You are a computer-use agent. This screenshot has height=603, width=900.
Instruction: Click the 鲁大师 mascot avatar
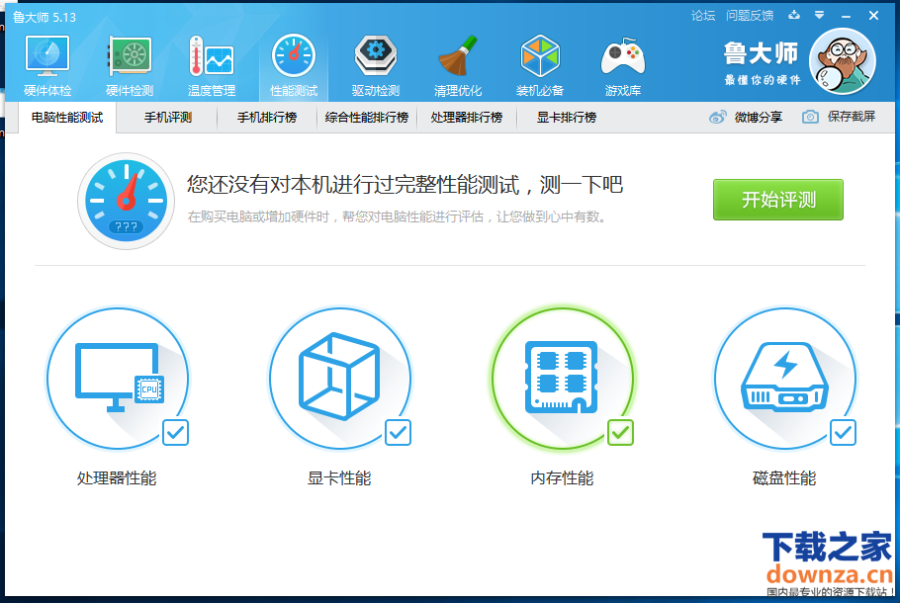coord(842,61)
